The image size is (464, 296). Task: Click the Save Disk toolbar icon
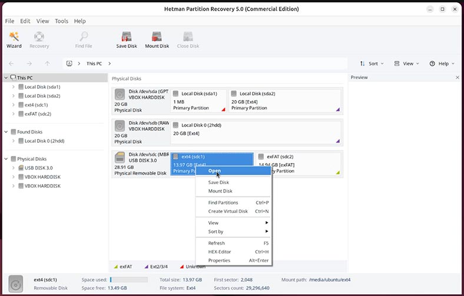click(x=127, y=40)
